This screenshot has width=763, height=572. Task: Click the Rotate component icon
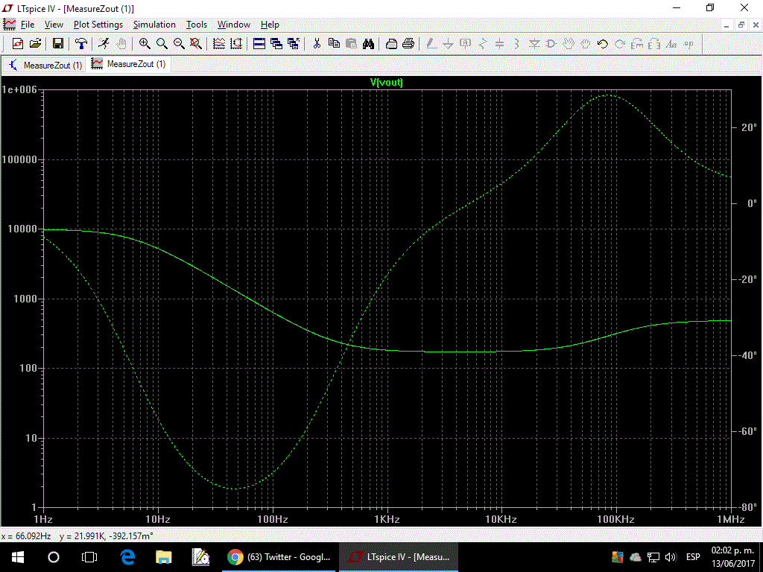(637, 44)
